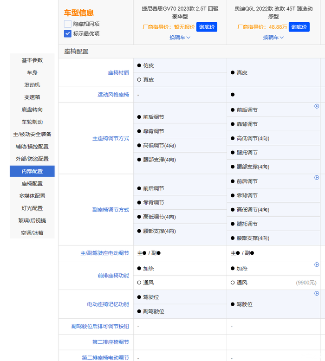The height and width of the screenshot is (361, 325).
Task: Click the play icon in the 前排座椅功能 row
Action: click(317, 264)
